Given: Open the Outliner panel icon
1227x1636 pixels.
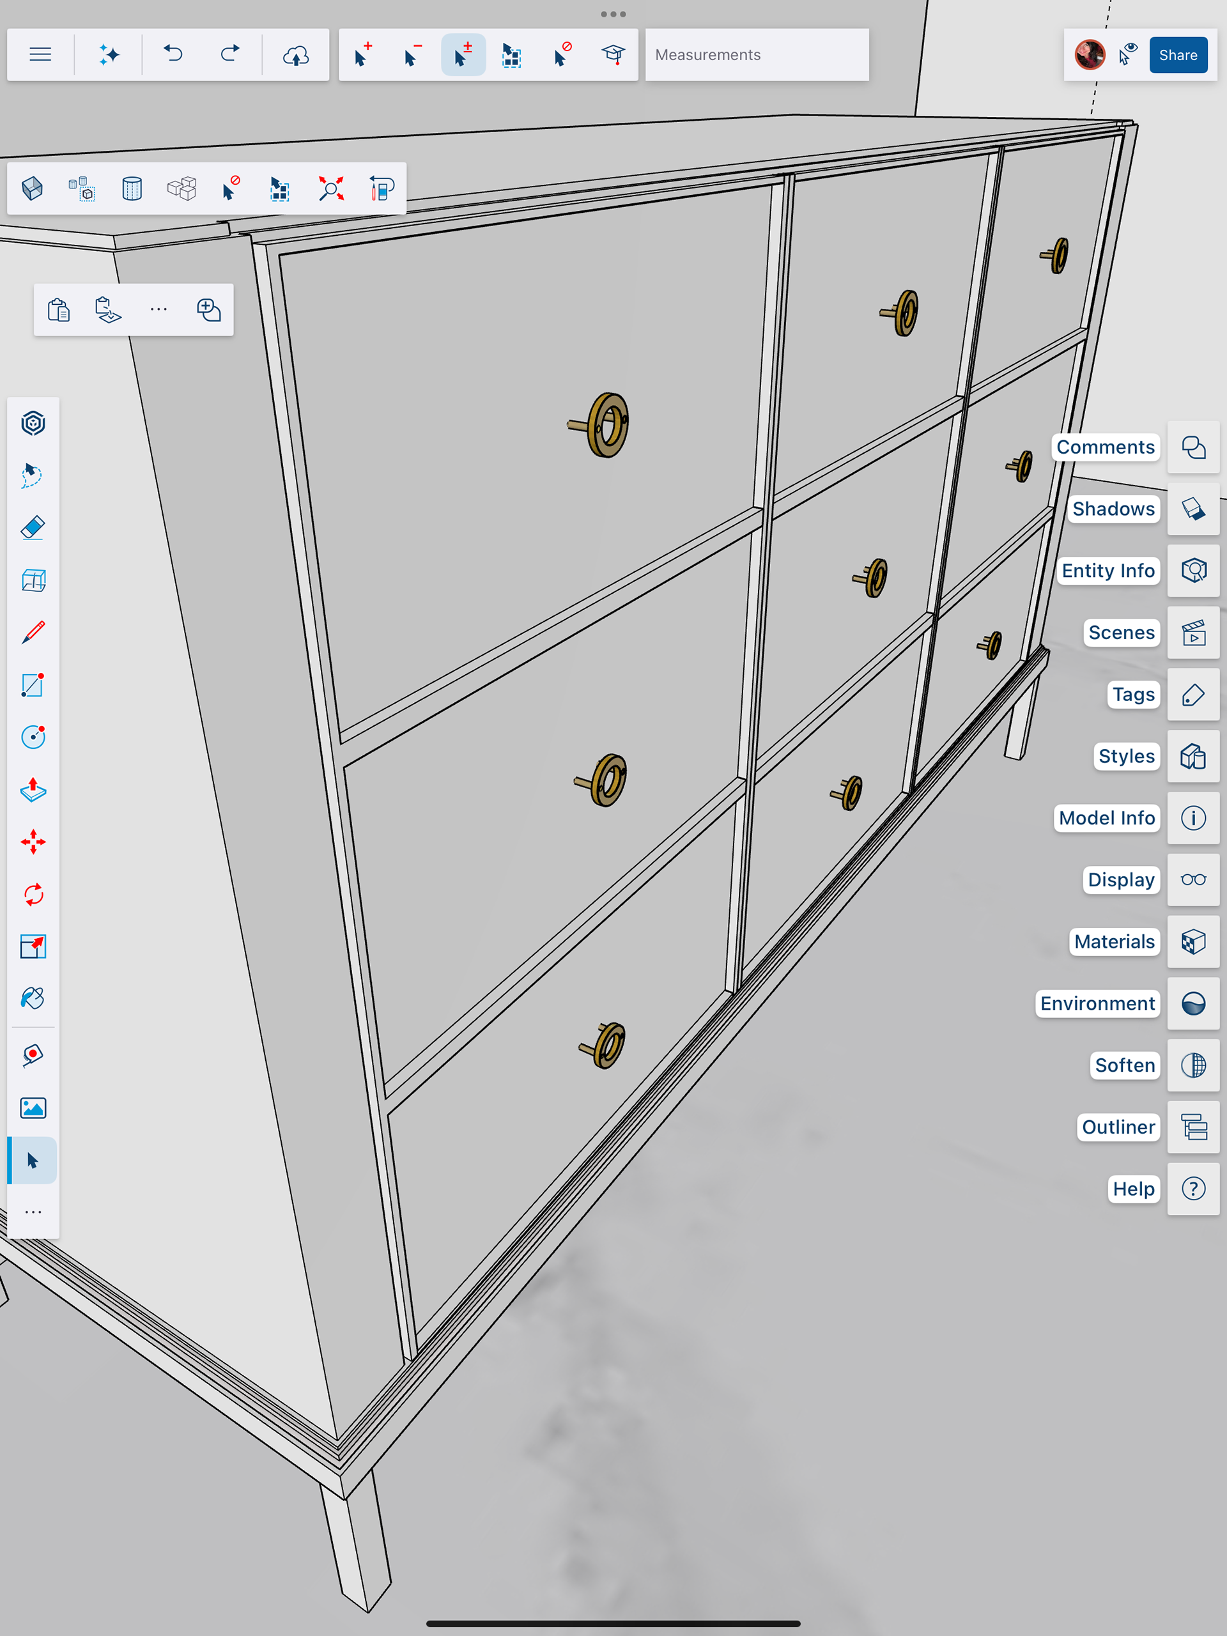Looking at the screenshot, I should pos(1193,1127).
